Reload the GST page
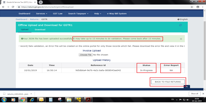This screenshot has height=110, width=206. click(13, 7)
